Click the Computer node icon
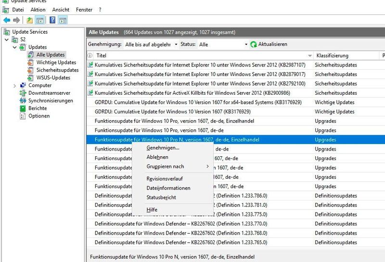Image resolution: width=385 pixels, height=262 pixels. click(x=23, y=86)
